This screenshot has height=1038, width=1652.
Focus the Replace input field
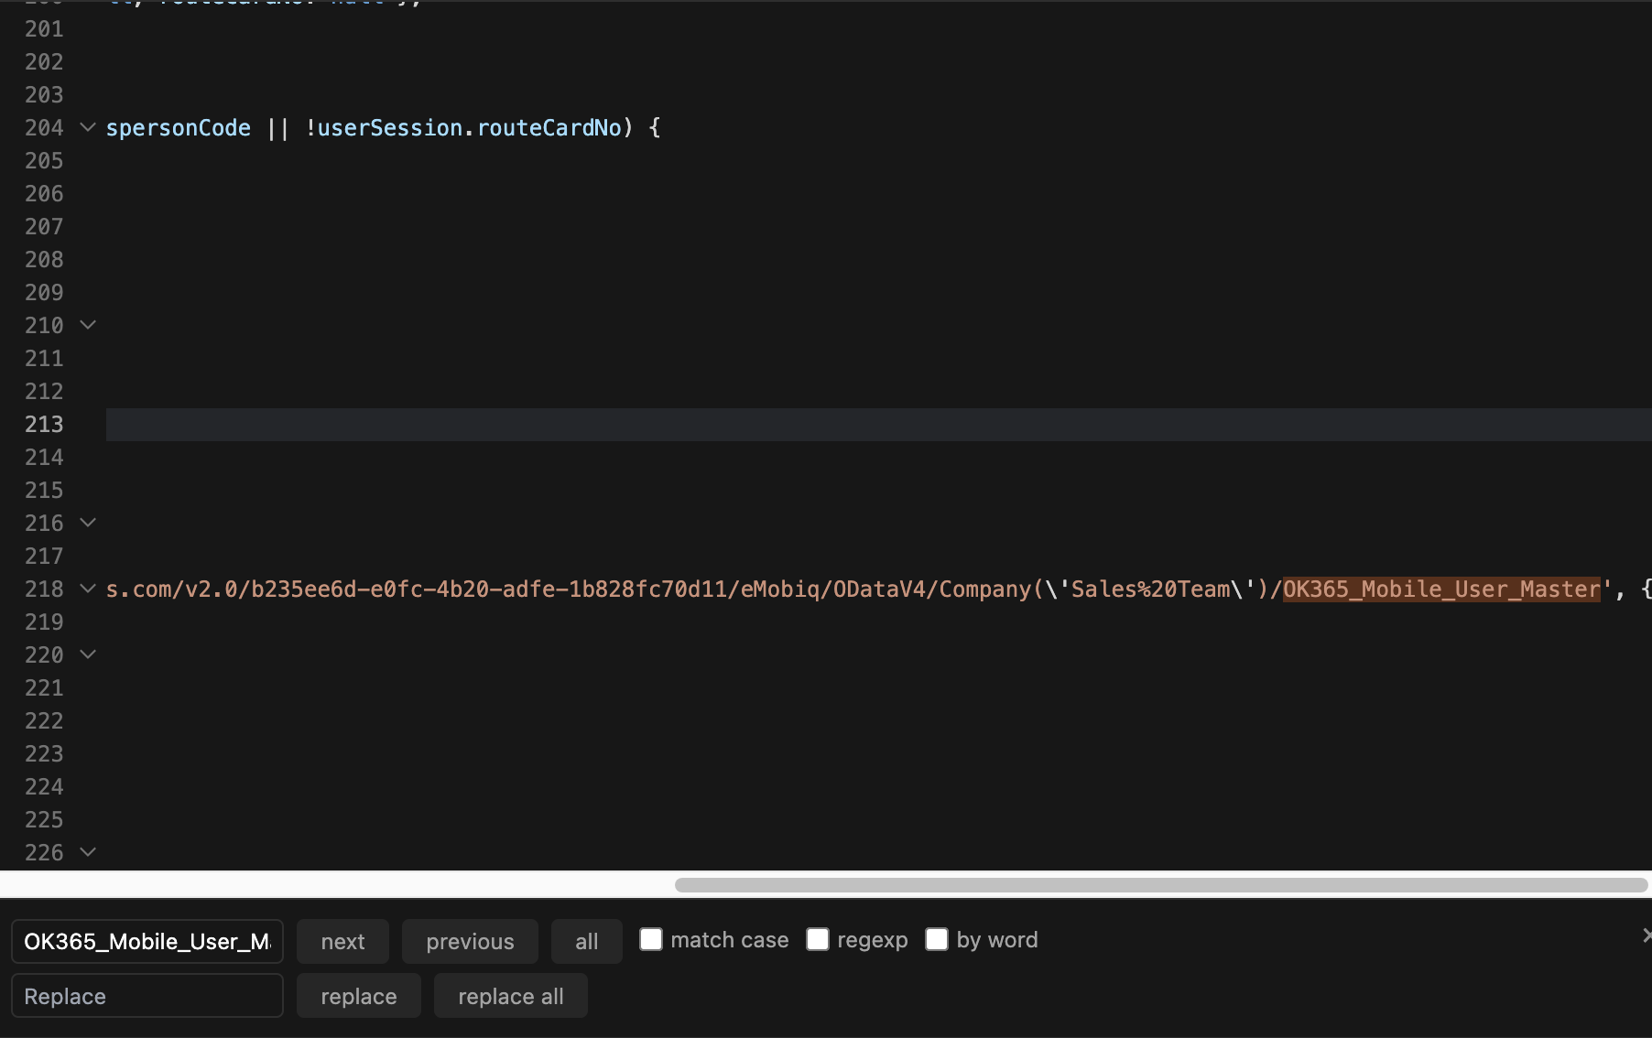tap(147, 996)
